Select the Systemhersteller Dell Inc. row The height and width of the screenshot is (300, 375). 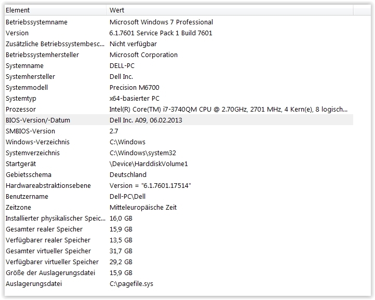pos(179,77)
